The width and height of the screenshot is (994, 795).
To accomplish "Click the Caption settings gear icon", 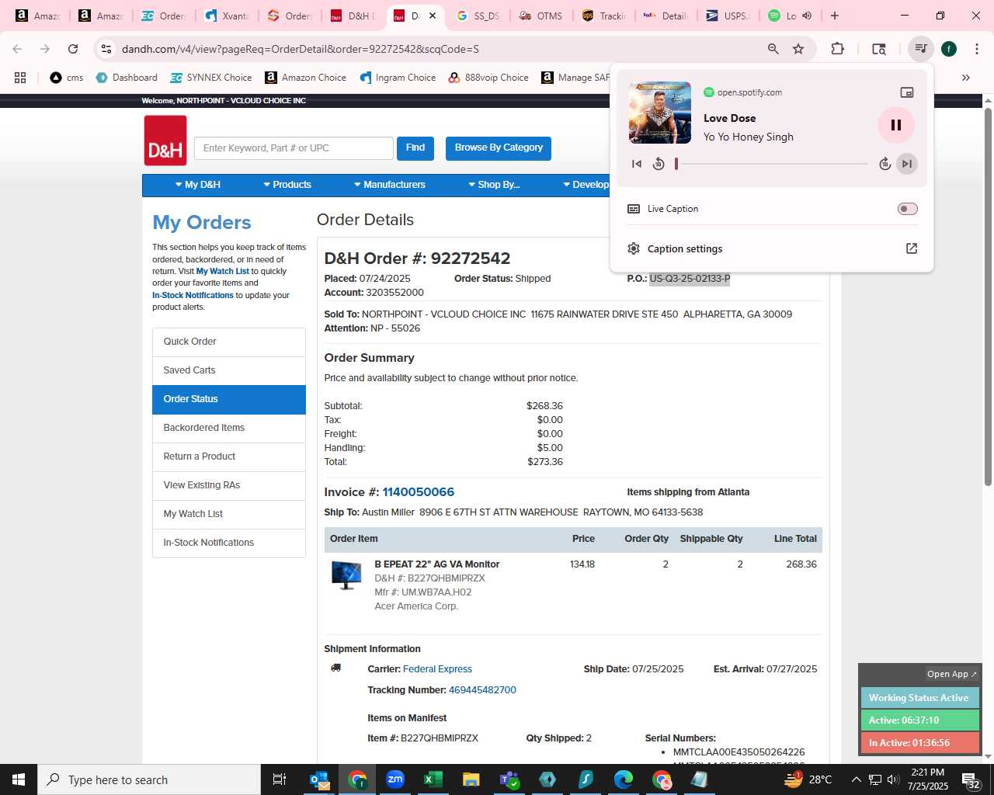I will pos(634,248).
